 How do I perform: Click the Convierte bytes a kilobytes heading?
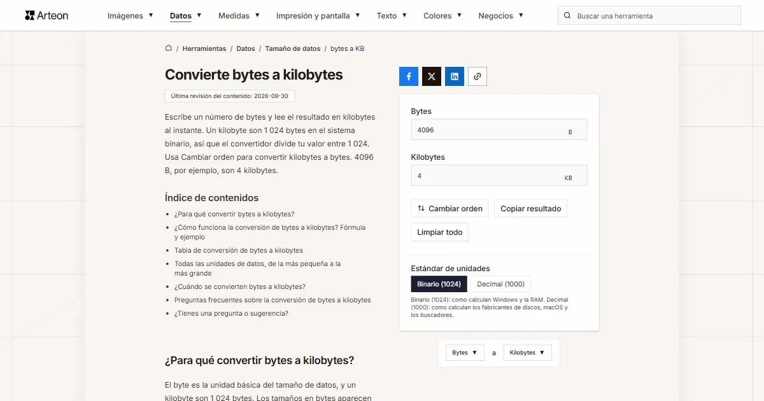(x=254, y=74)
